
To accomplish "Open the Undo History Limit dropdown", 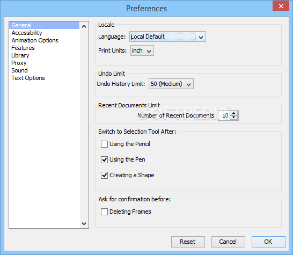I will (171, 84).
